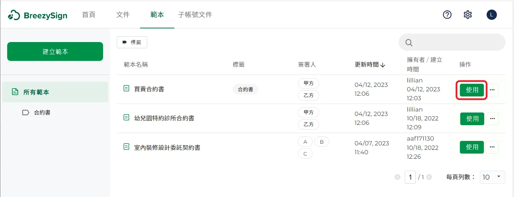Switch to the 文件 tab

click(123, 15)
